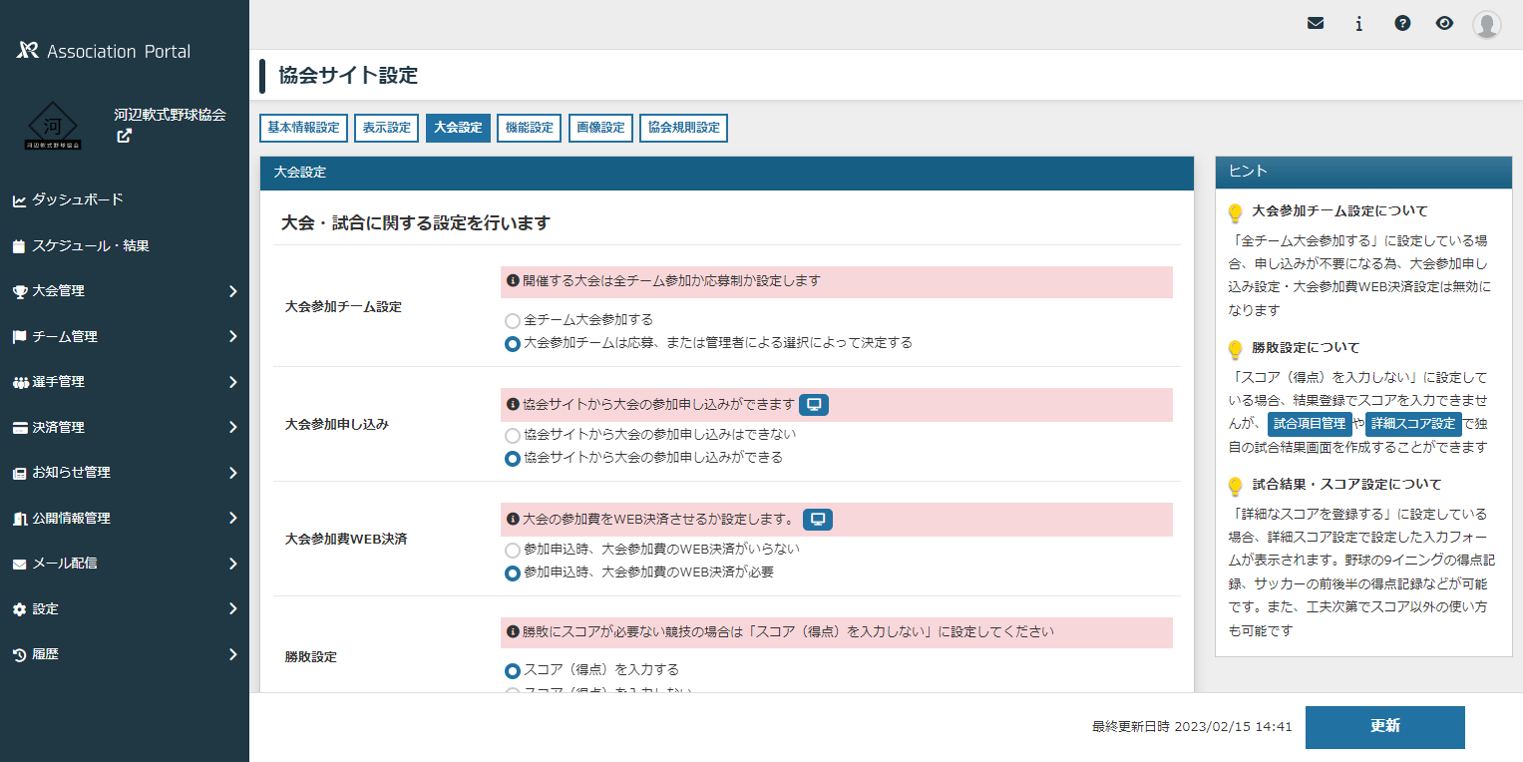Click the 更新 button
Image resolution: width=1523 pixels, height=762 pixels.
tap(1384, 727)
